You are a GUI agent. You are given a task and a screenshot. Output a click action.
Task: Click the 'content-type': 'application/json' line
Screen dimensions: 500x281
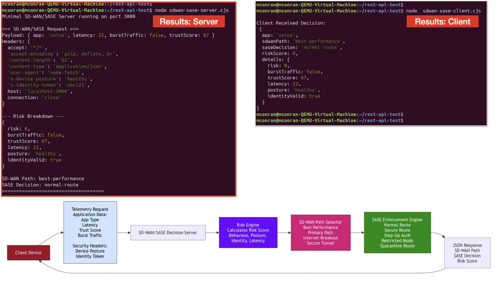tap(57, 66)
